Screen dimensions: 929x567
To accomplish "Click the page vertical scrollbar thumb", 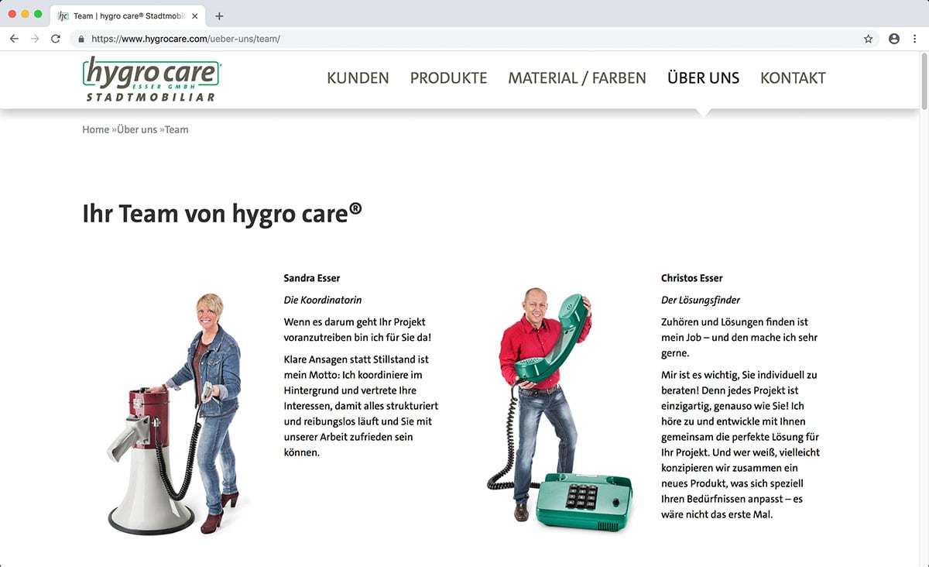I will coord(923,83).
